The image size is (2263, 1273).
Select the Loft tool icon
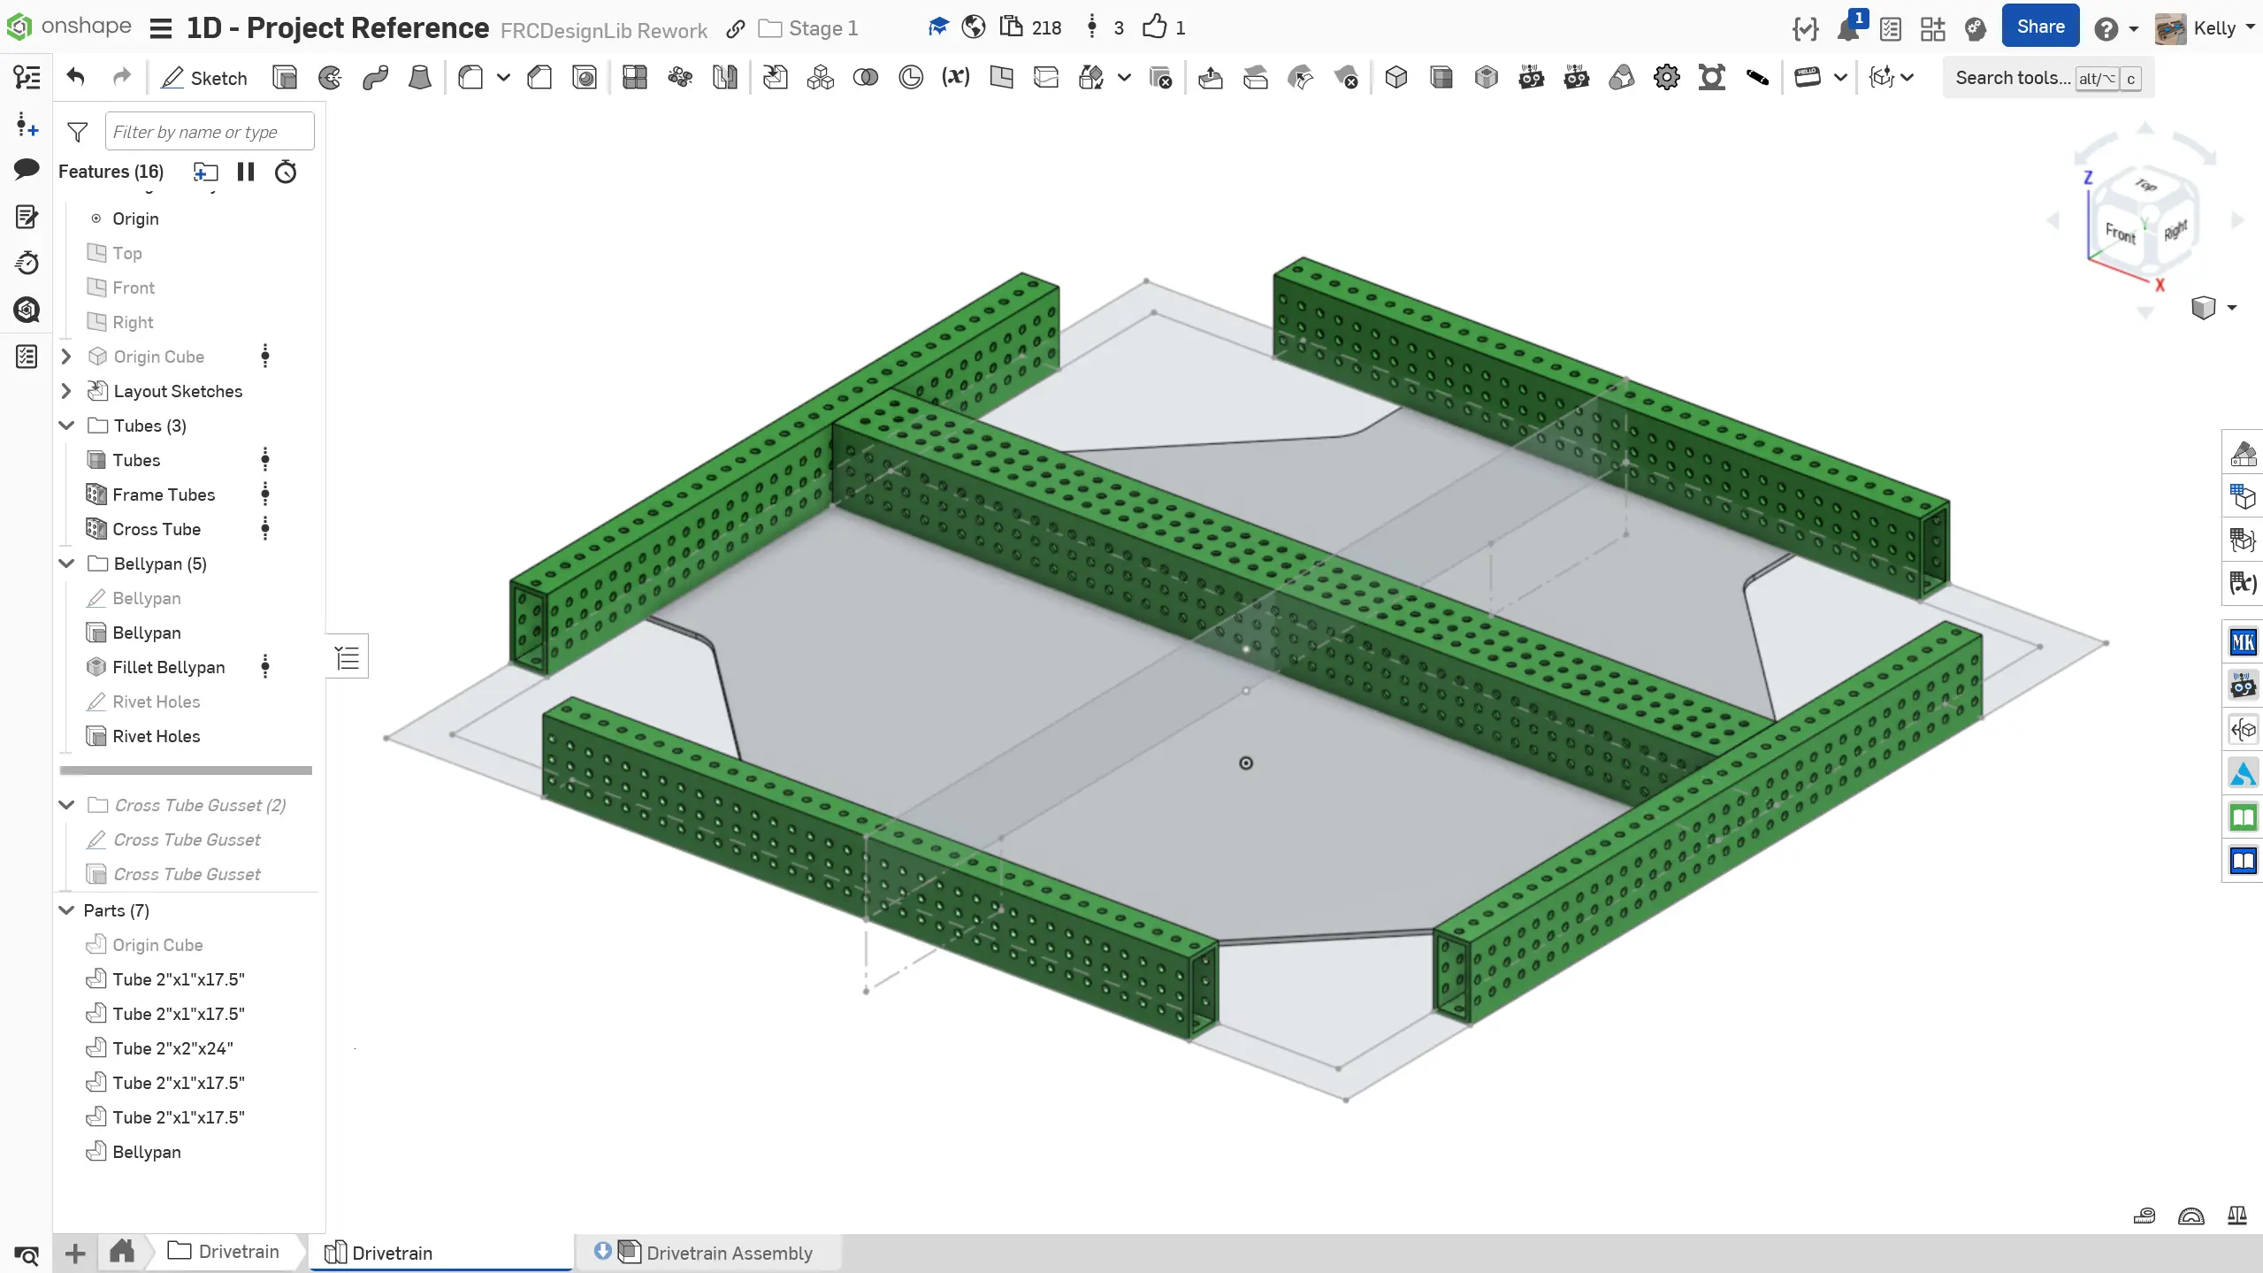420,78
